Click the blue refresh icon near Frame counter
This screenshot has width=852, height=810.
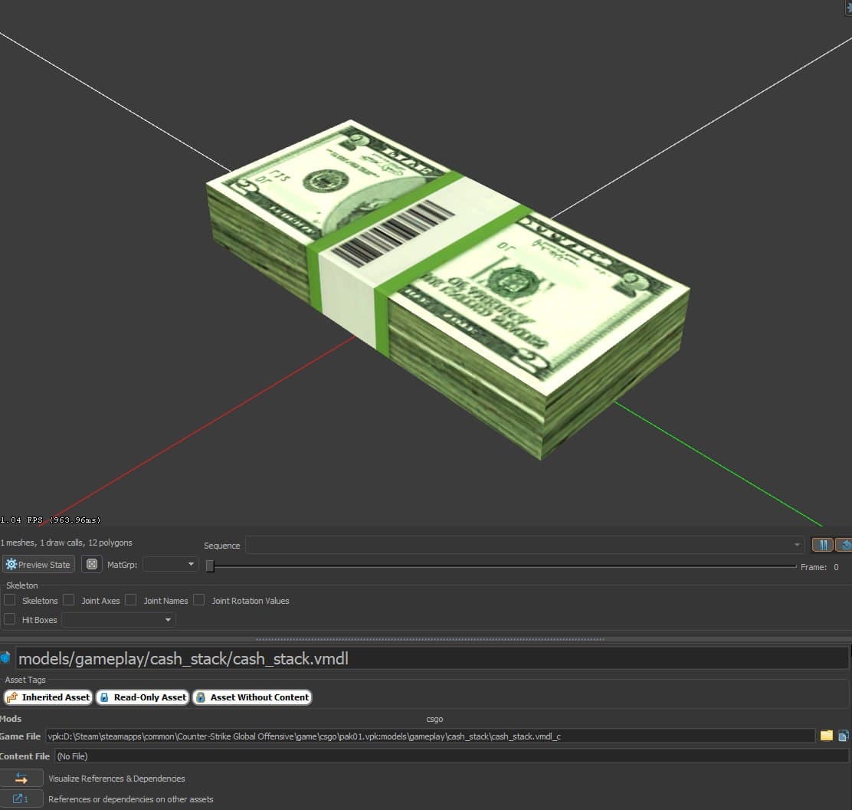point(845,545)
